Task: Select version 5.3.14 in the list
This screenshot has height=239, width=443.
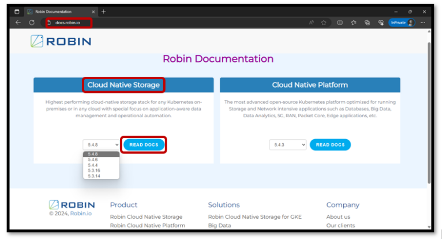Action: tap(101, 176)
